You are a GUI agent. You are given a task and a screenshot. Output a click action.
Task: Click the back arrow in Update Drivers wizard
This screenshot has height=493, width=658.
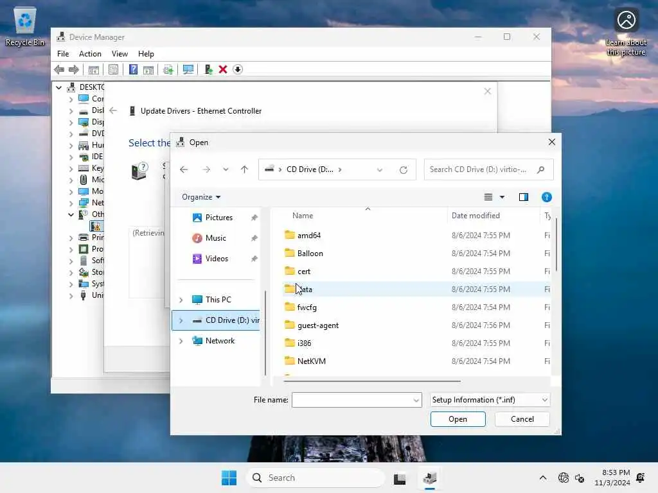click(x=113, y=110)
